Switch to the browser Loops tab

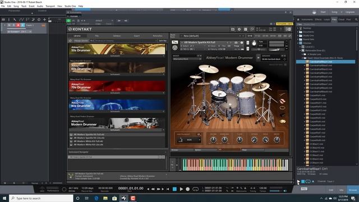[x=326, y=20]
